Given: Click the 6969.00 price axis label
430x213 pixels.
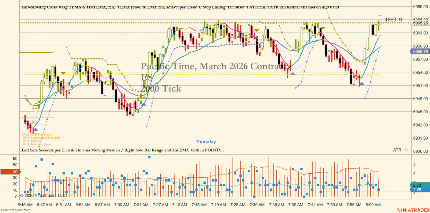Looking at the screenshot, I should (420, 7).
